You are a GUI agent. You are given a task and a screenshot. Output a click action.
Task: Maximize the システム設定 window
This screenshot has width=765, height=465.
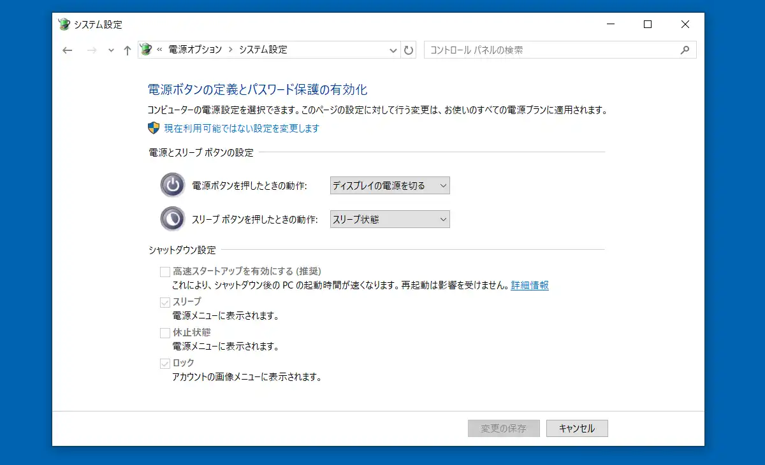[x=648, y=24]
